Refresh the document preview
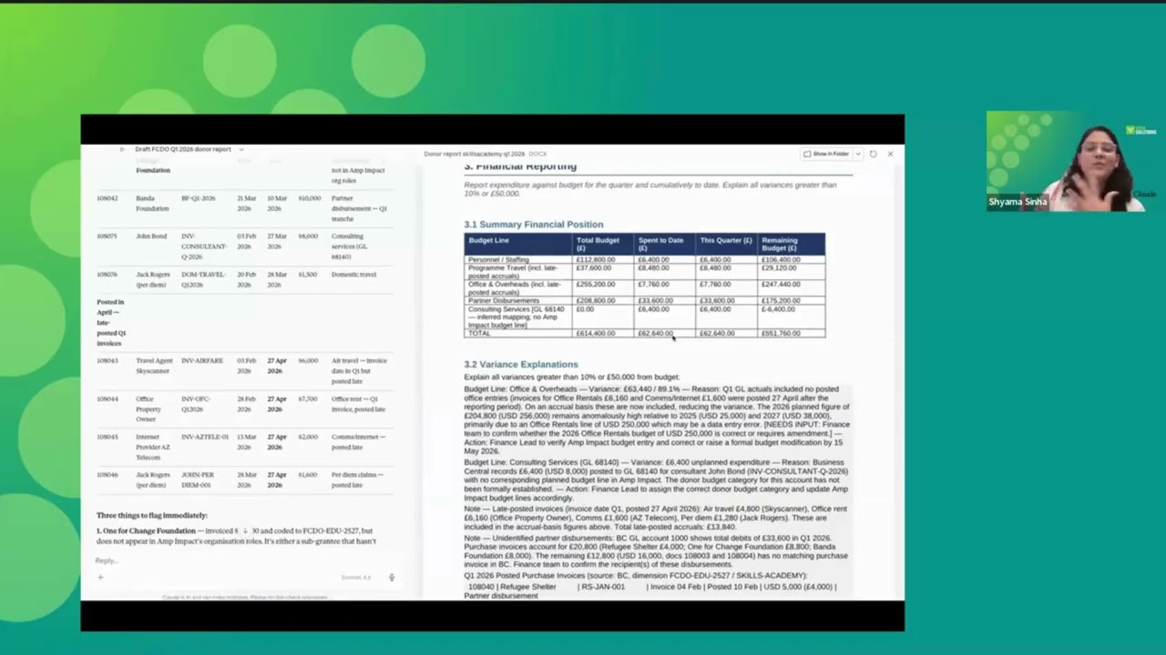The height and width of the screenshot is (655, 1166). click(873, 154)
